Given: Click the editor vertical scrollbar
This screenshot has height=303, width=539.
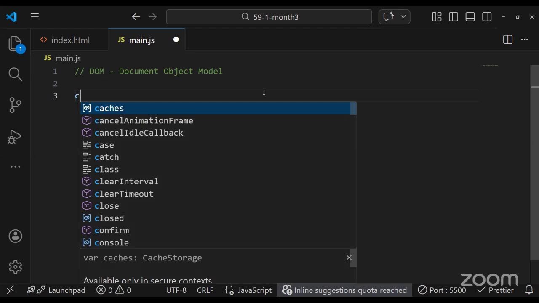Looking at the screenshot, I should click(x=534, y=163).
